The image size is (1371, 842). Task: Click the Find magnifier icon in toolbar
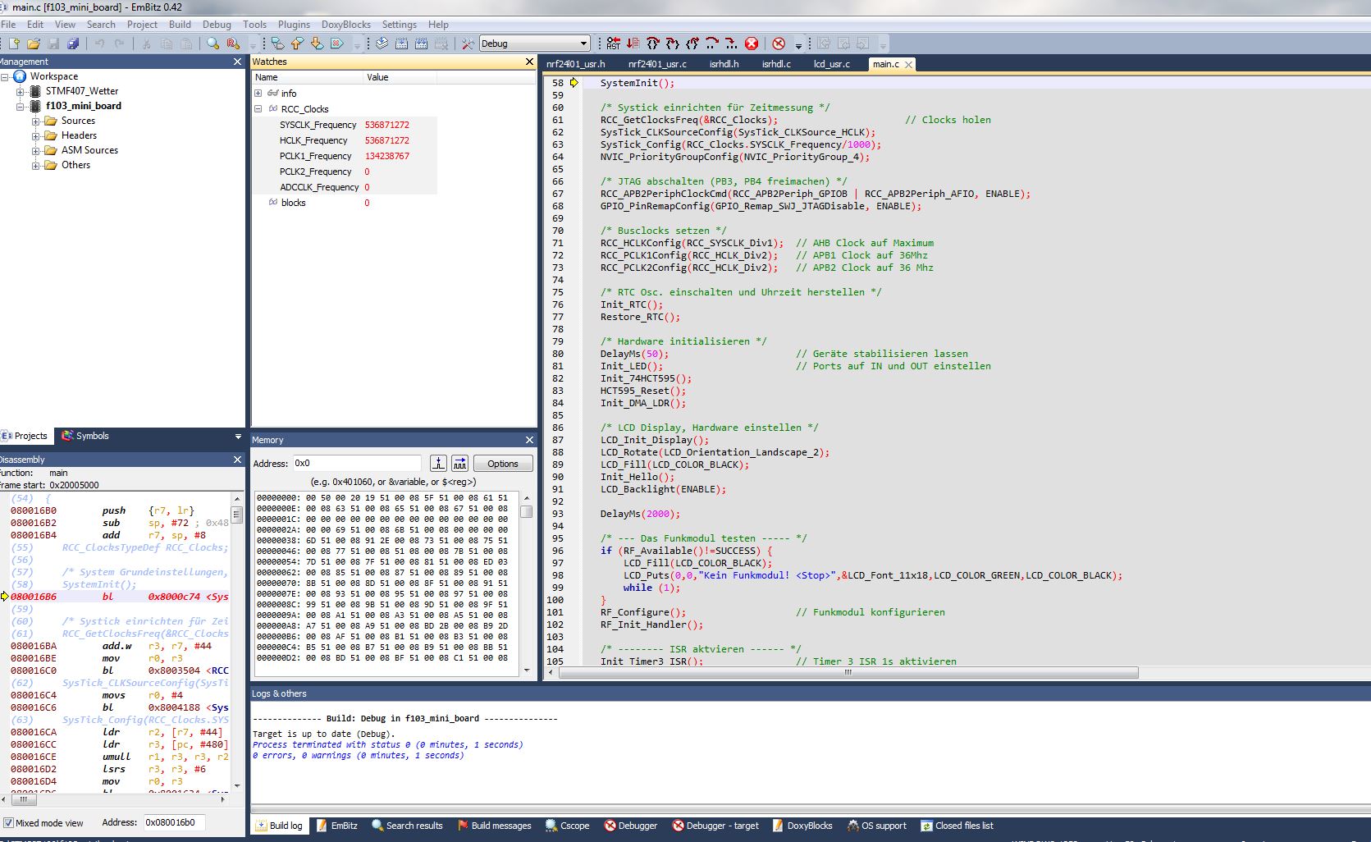213,43
